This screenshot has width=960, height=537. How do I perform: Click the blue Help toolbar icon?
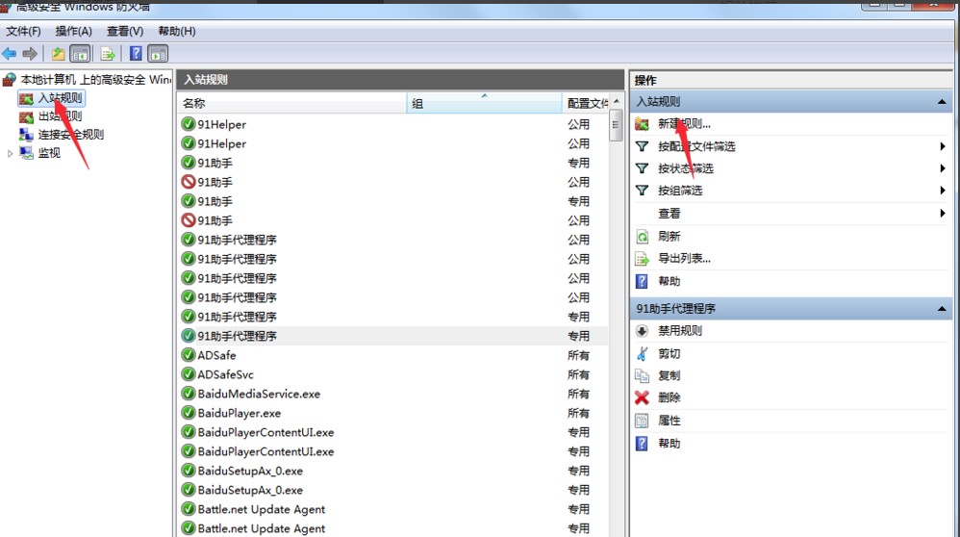[136, 54]
